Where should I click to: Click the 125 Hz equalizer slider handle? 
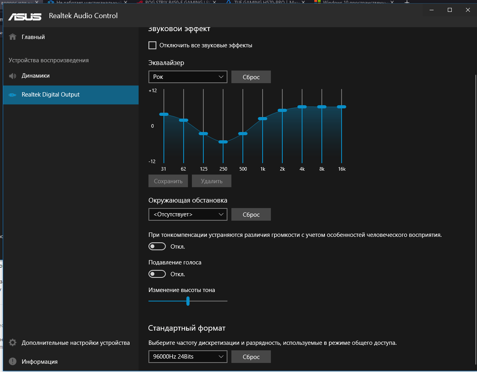(203, 134)
